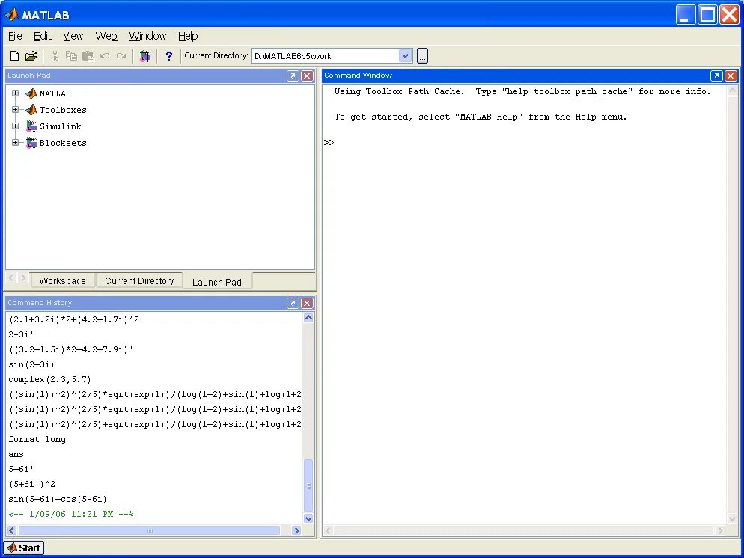Select the Launch Pad tab
744x558 pixels.
(217, 281)
